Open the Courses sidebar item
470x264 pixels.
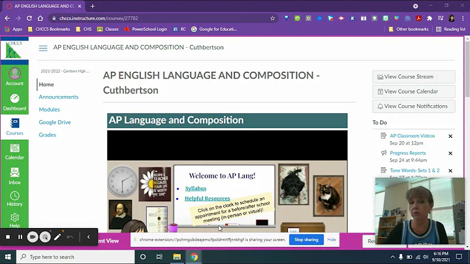[x=14, y=127]
